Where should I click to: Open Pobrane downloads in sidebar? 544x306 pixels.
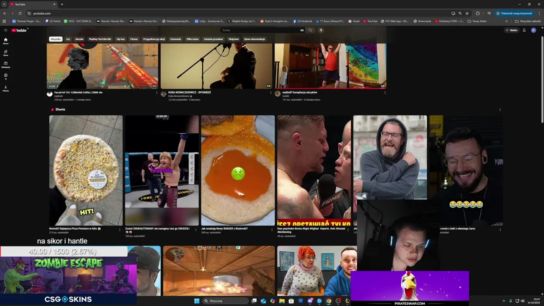coord(6,88)
